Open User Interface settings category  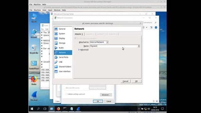point(63,72)
